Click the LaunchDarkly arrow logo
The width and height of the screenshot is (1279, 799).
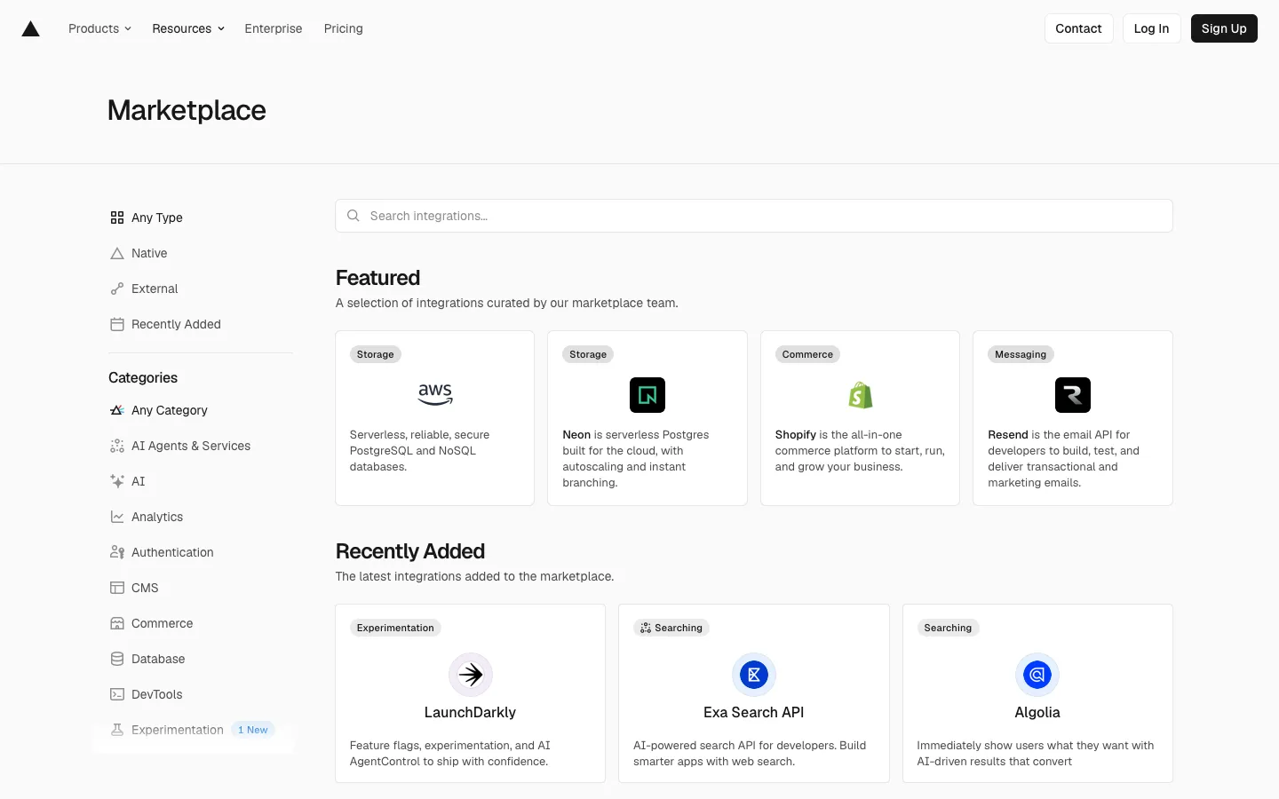pos(471,675)
